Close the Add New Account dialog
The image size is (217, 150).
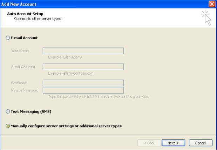[212, 4]
